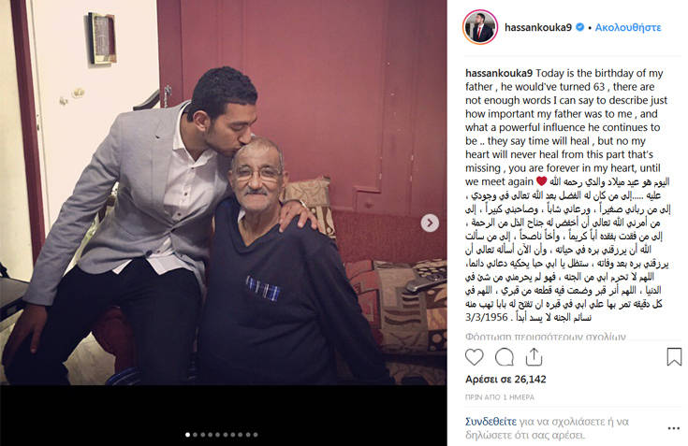The width and height of the screenshot is (688, 446).
Task: Open hassankouka9 username in header
Action: click(x=538, y=27)
